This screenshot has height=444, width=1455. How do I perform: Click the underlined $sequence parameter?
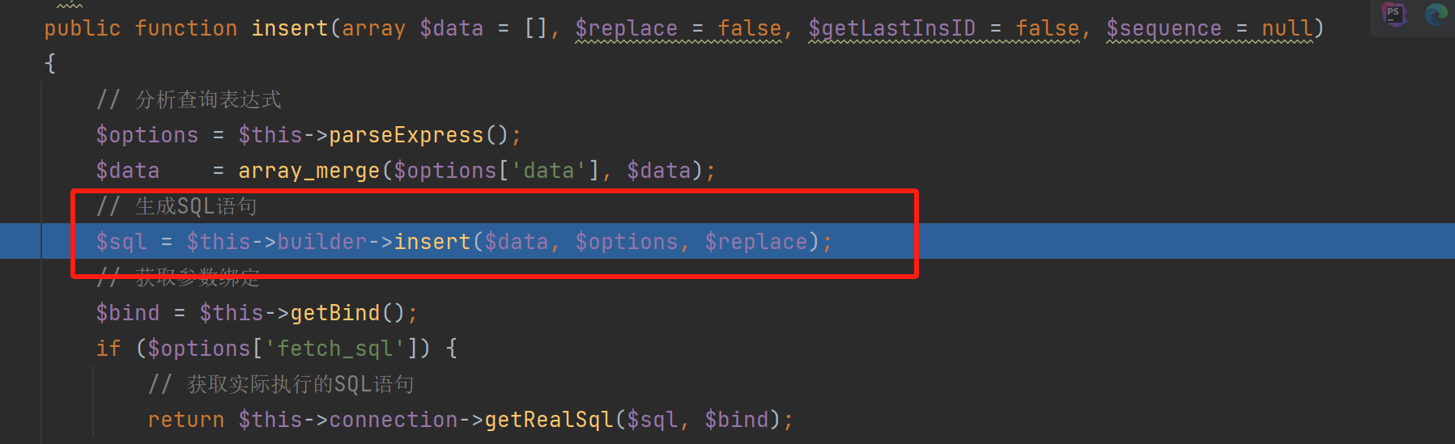tap(1164, 28)
